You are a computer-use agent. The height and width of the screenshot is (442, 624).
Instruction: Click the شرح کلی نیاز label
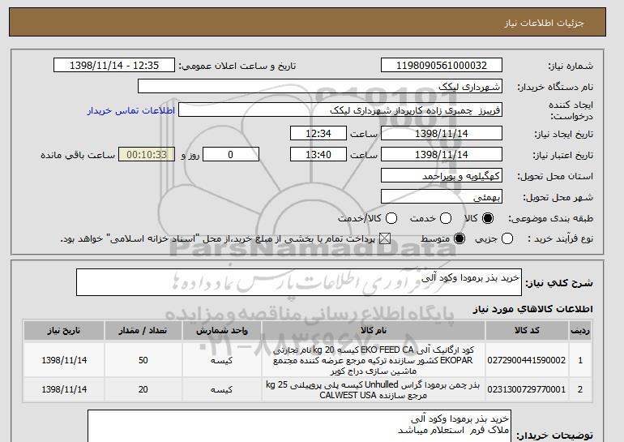point(559,283)
